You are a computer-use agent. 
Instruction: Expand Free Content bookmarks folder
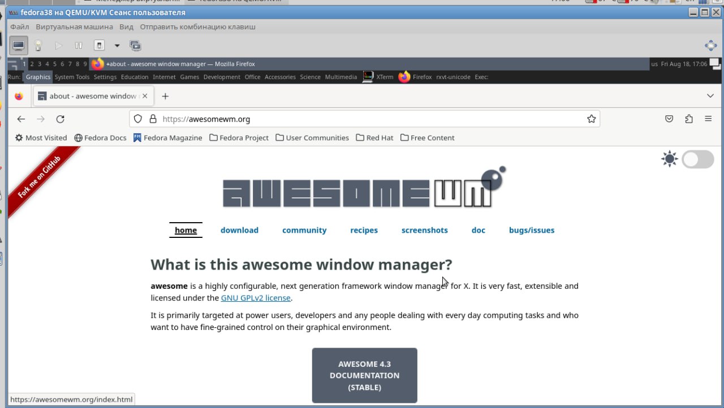pyautogui.click(x=428, y=138)
